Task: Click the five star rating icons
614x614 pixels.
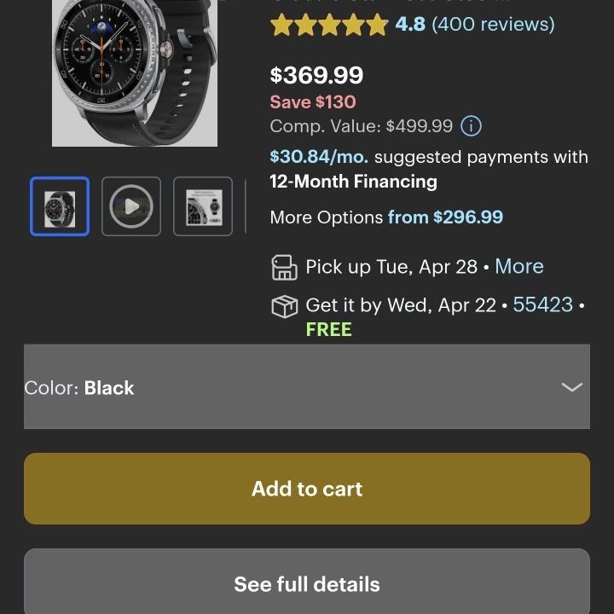Action: pyautogui.click(x=329, y=25)
